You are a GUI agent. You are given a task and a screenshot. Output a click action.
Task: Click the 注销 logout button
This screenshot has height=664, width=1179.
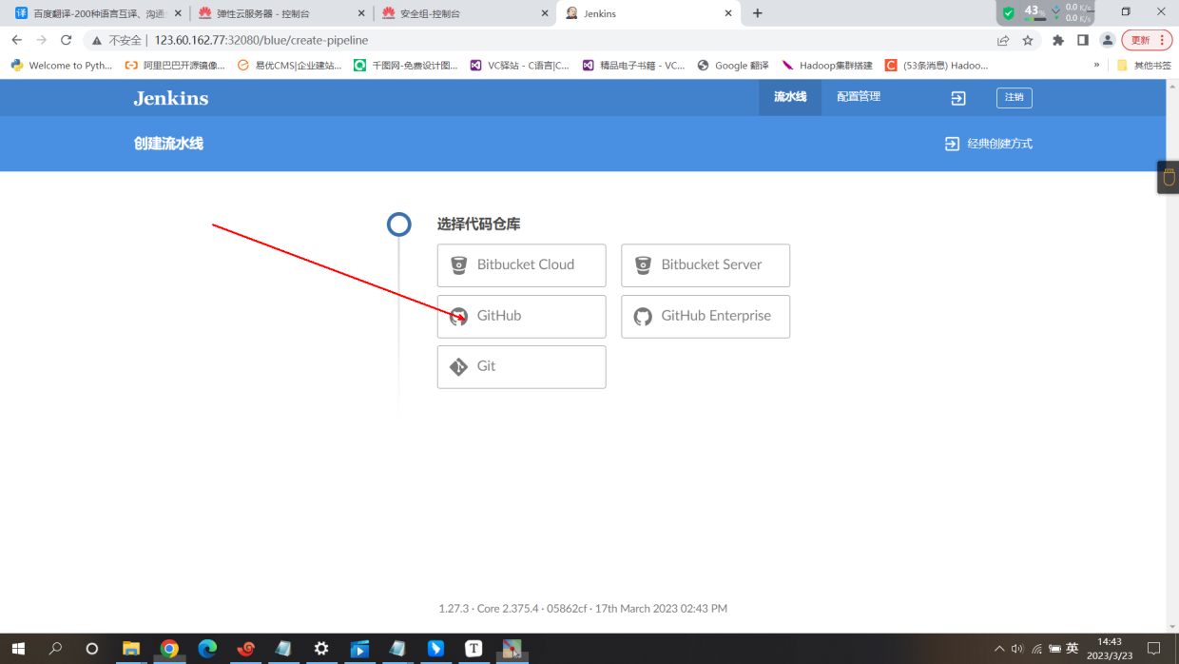[1015, 97]
